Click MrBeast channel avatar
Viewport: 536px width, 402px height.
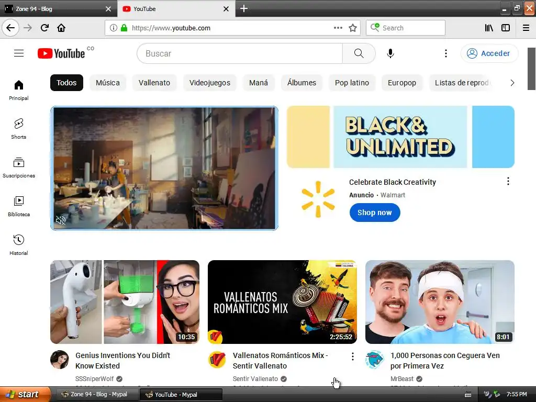[375, 360]
